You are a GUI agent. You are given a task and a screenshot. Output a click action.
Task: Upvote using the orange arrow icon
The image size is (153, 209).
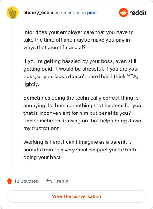tap(10, 181)
